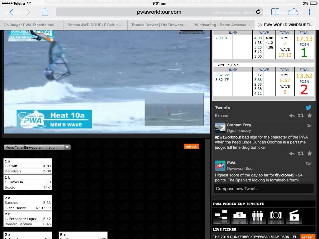
Task: Retweet Graham Ezzy's tweet
Action: point(301,153)
